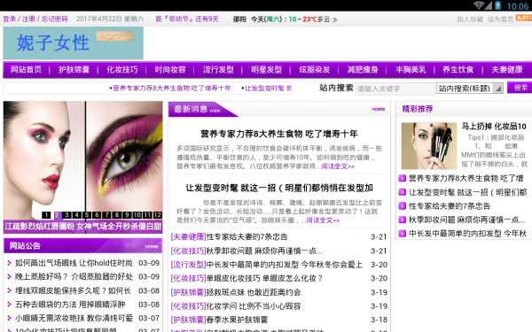This screenshot has width=532, height=332.
Task: Click the MORE link in 最新消息 header
Action: click(378, 109)
